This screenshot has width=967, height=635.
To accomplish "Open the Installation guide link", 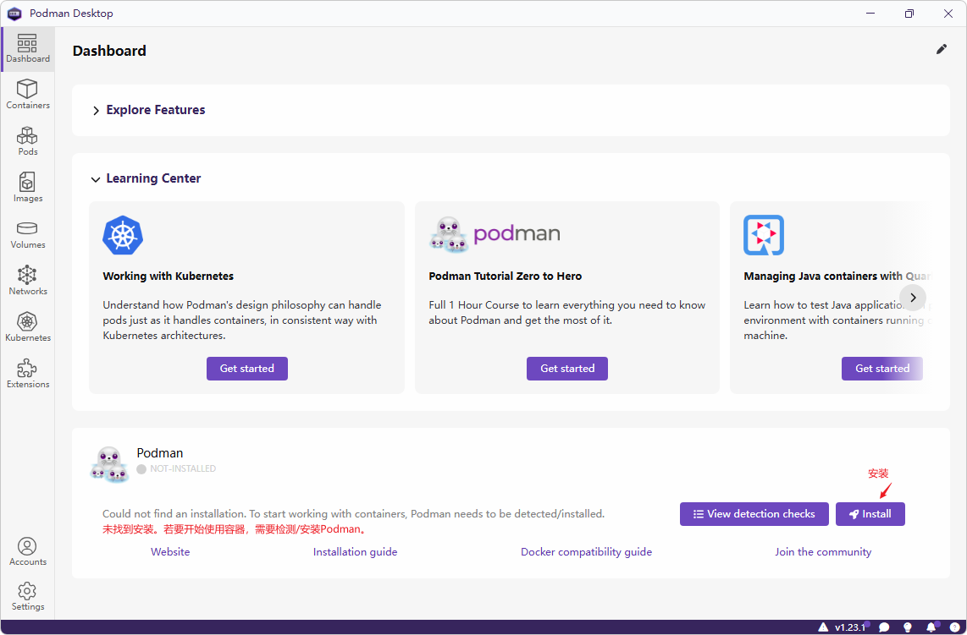I will coord(355,551).
